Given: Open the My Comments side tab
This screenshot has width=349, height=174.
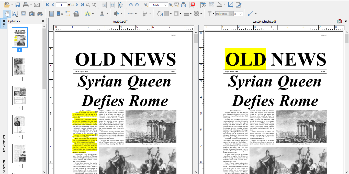Looking at the screenshot, I should point(4,143).
